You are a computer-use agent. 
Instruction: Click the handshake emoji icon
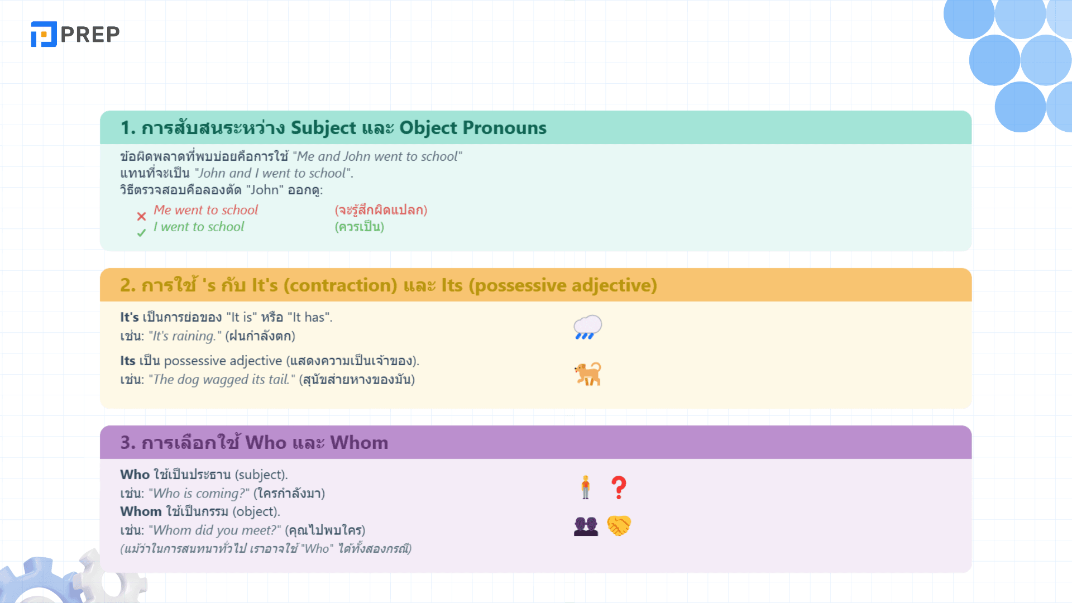619,526
